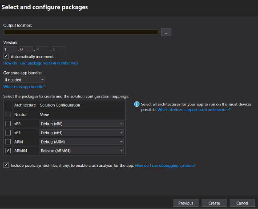258x209 pixels.
Task: Click the blue info icon beside architecture hint
Action: coord(137,104)
